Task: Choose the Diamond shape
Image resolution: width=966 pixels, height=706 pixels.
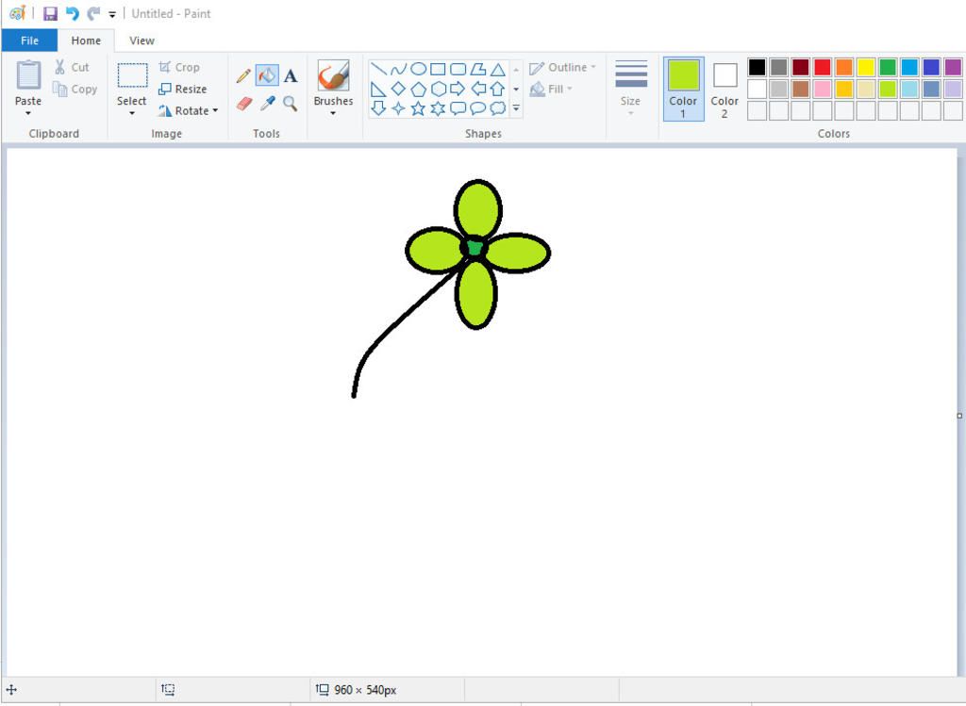Action: click(x=399, y=90)
